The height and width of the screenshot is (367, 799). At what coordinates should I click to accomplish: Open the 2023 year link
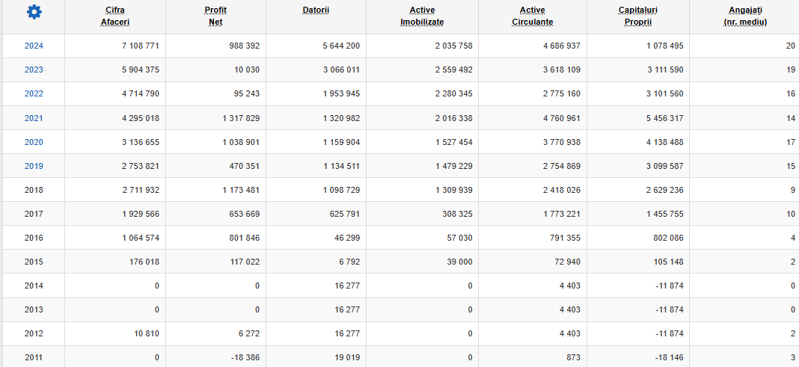point(34,70)
